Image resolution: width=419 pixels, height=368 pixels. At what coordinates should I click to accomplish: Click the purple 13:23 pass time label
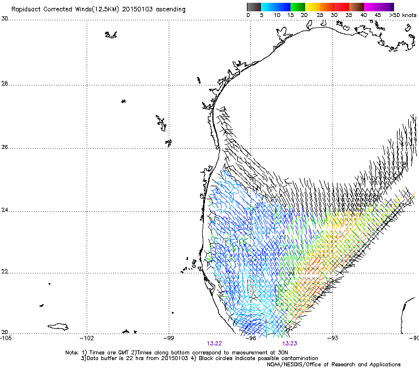[x=290, y=344]
